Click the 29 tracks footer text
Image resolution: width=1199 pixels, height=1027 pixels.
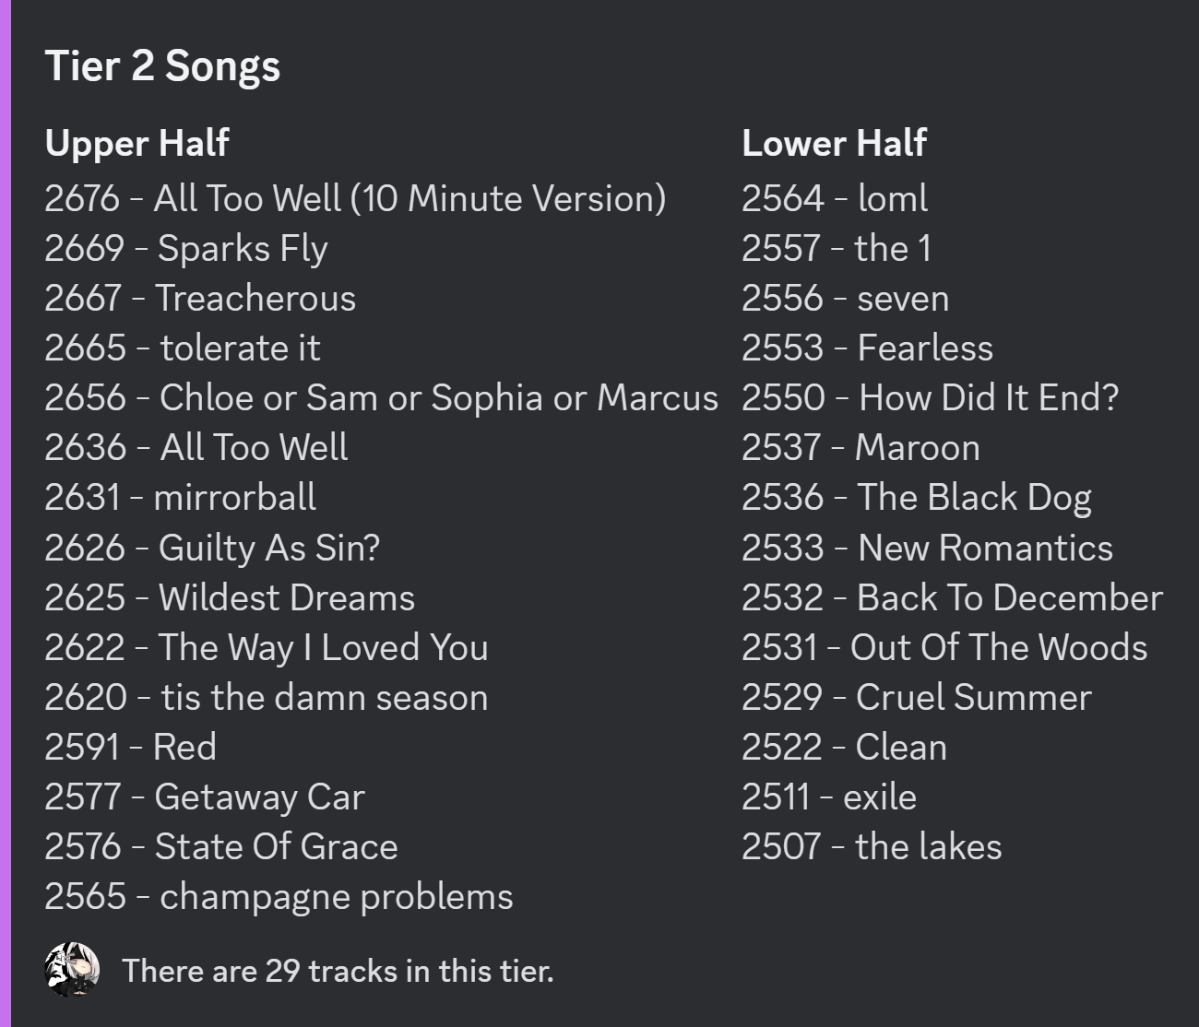point(338,971)
